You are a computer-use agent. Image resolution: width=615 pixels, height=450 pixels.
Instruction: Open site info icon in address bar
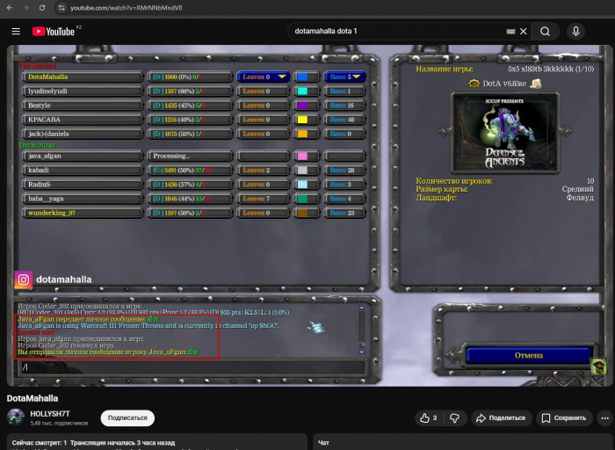click(x=61, y=8)
